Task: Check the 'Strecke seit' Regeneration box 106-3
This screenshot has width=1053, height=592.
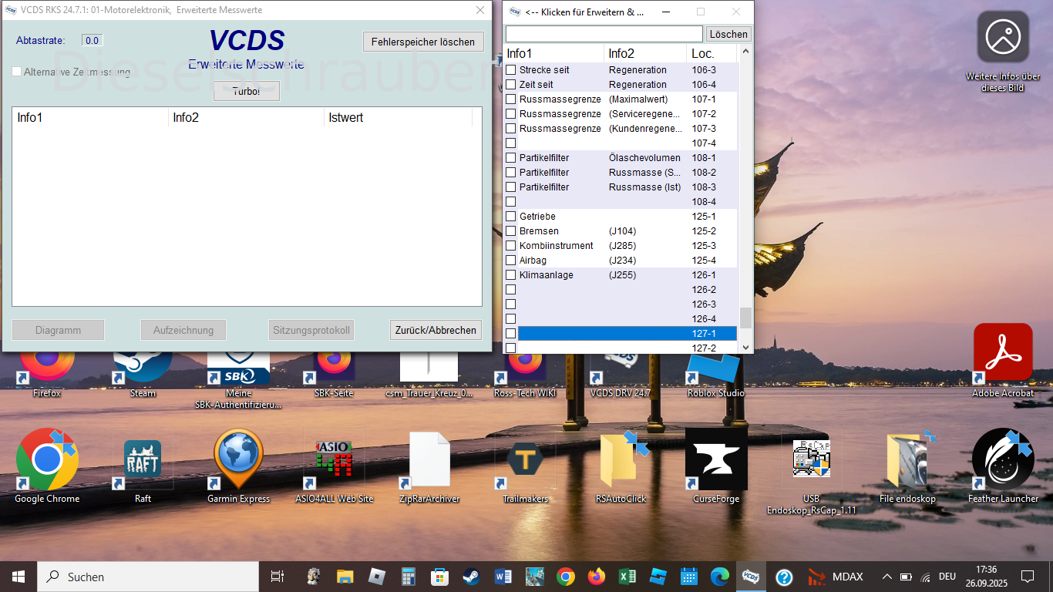Action: pyautogui.click(x=510, y=70)
